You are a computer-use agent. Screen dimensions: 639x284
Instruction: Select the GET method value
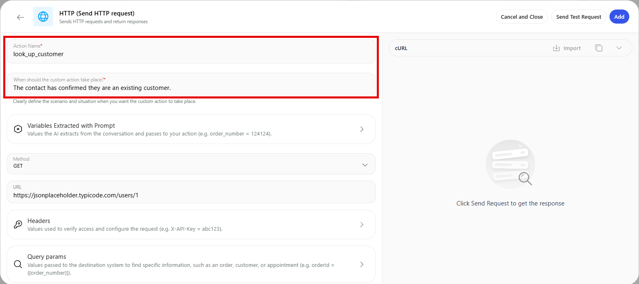coord(18,166)
